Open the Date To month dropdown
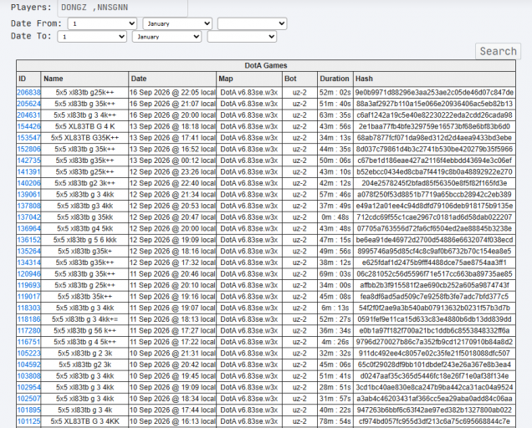 (x=167, y=37)
